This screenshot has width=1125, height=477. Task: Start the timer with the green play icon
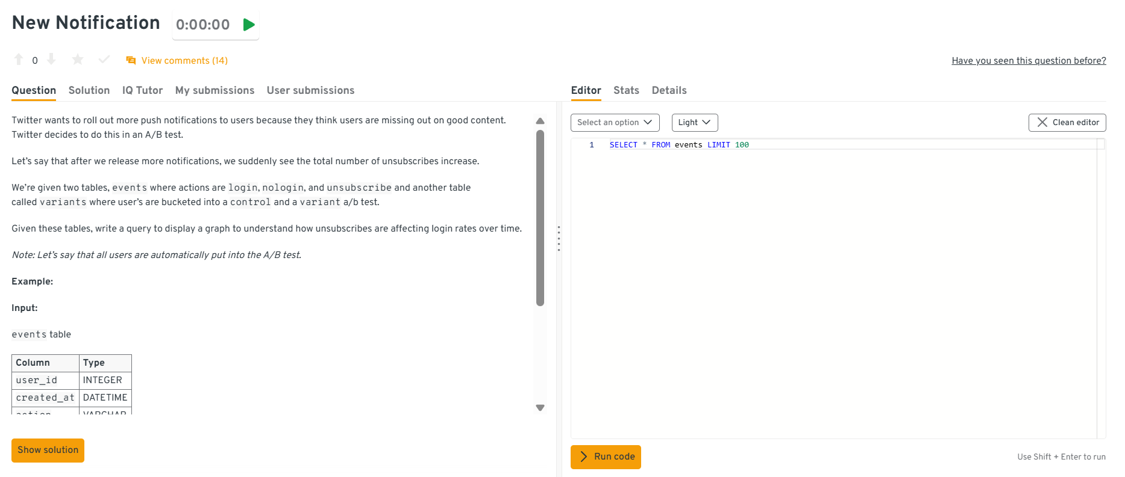pos(248,25)
